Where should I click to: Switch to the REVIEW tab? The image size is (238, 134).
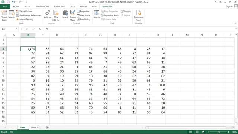[83, 7]
